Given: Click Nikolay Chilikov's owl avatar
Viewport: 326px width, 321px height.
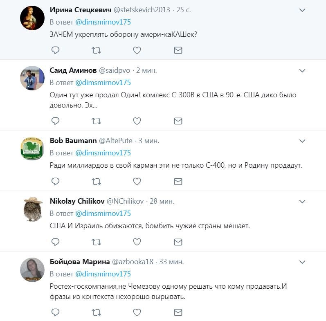Looking at the screenshot, I should coord(32,209).
